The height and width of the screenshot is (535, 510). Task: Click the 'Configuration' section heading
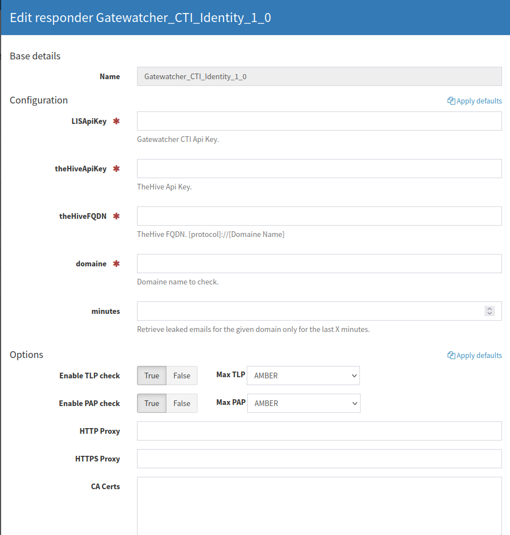coord(39,100)
